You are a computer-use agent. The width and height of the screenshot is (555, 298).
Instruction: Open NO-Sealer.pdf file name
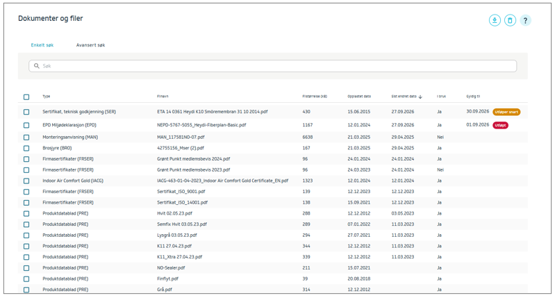pos(171,268)
